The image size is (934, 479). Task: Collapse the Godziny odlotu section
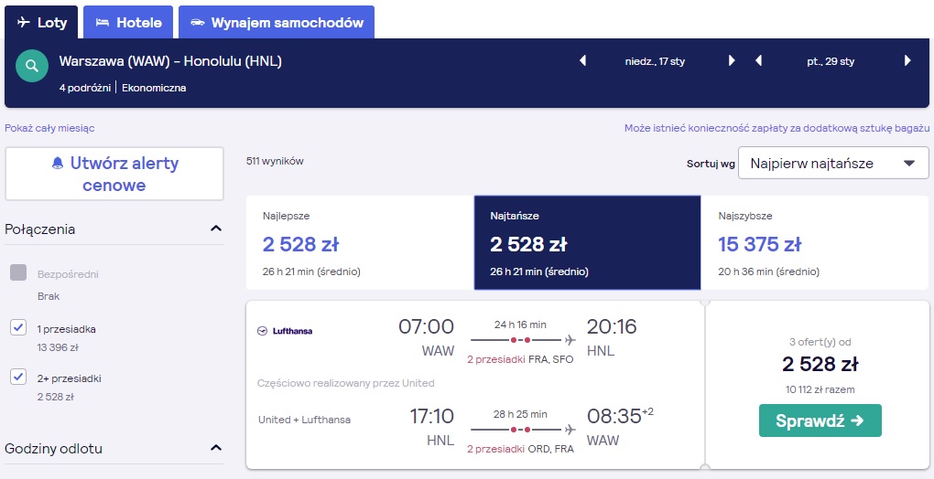point(216,448)
